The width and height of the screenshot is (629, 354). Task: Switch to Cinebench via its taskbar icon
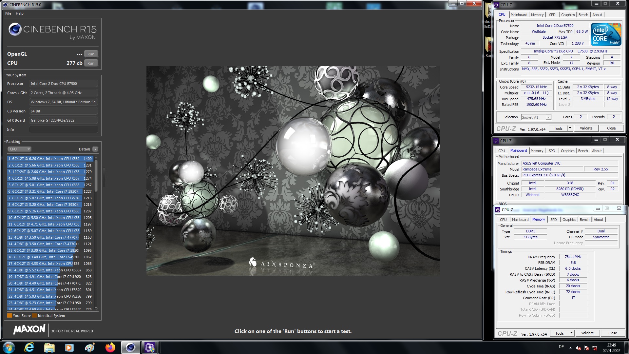130,347
